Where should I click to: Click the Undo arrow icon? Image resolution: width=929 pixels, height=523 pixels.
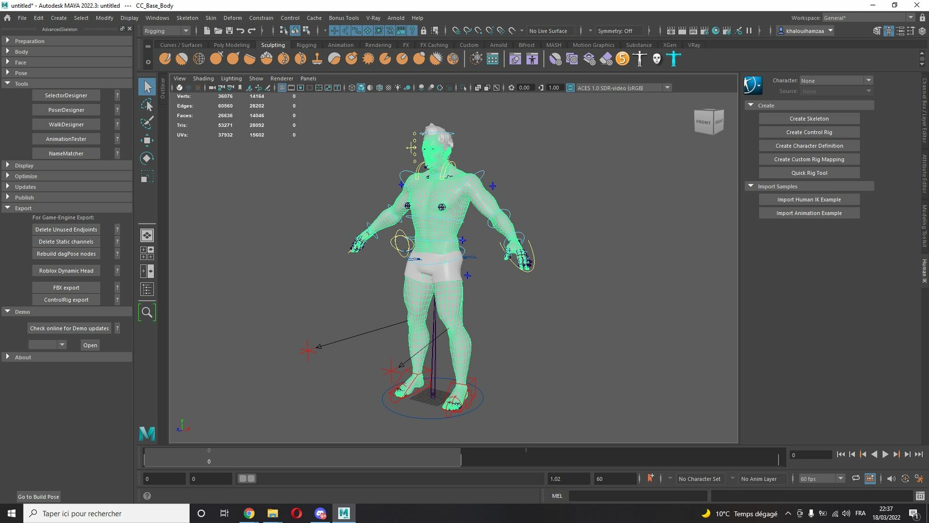pos(241,31)
